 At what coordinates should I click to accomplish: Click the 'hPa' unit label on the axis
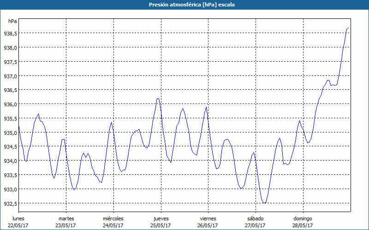click(x=12, y=21)
